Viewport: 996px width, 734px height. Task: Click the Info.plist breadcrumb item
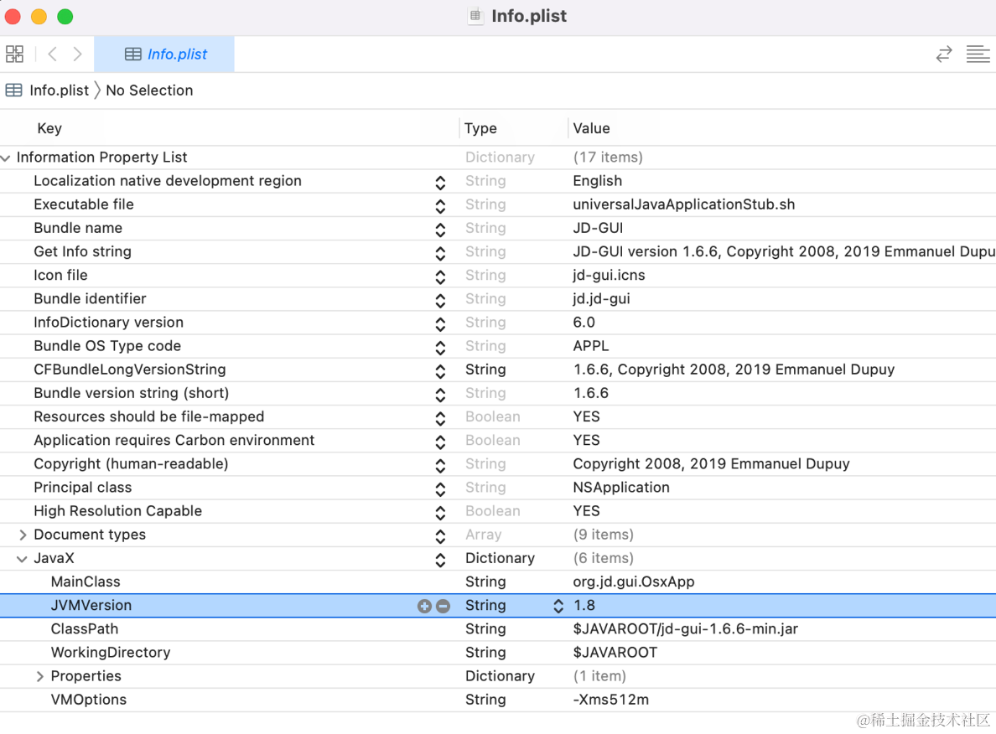point(59,90)
